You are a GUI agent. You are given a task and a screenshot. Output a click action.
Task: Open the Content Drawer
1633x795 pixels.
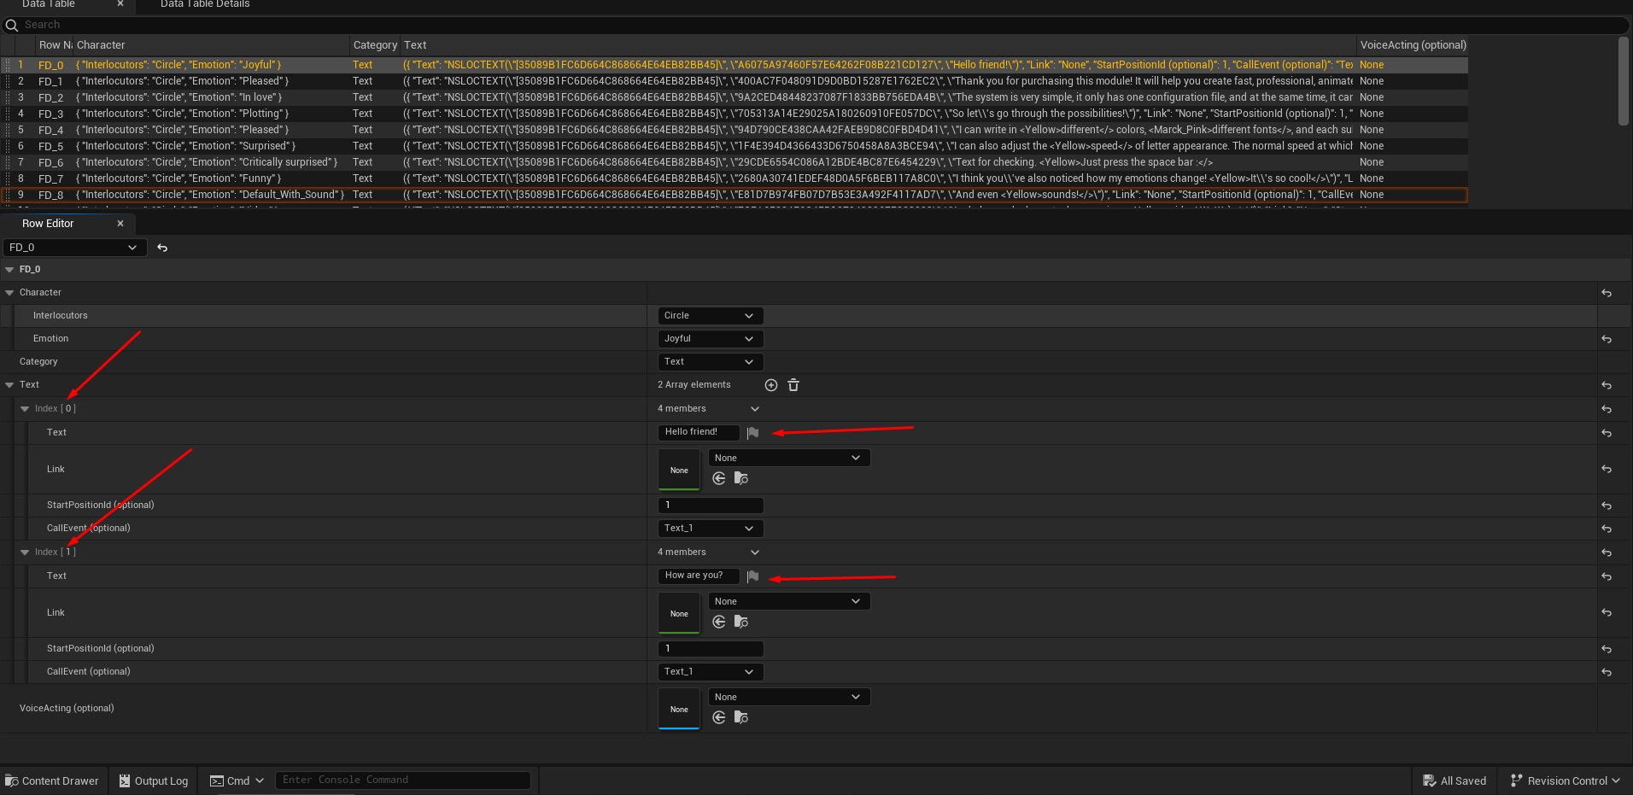click(x=52, y=780)
